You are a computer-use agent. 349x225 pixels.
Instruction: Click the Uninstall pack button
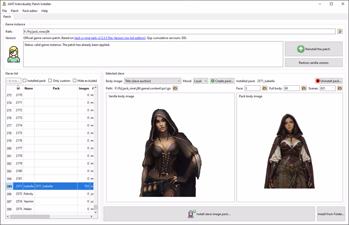[x=329, y=81]
